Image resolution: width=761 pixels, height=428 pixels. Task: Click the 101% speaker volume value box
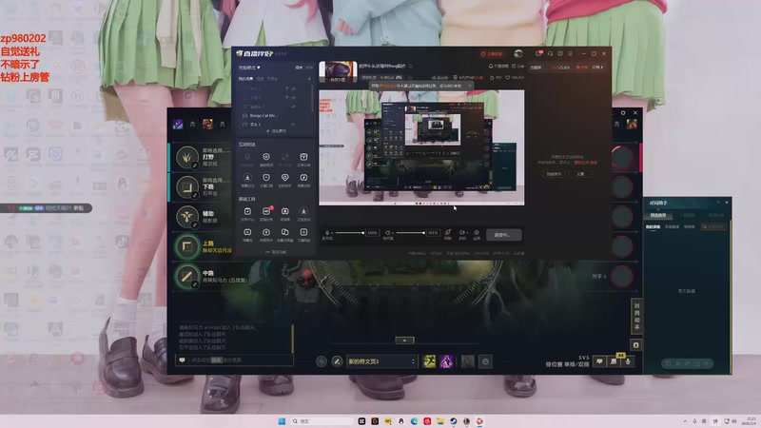(433, 233)
